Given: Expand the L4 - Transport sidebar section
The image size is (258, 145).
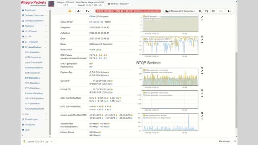Looking at the screenshot, I should click(x=31, y=42).
